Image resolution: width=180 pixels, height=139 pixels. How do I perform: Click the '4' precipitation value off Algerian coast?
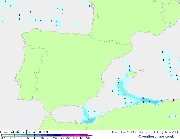149,102
